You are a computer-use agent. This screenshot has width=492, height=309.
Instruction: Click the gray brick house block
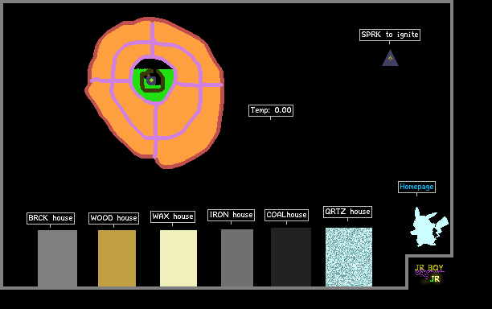click(57, 258)
